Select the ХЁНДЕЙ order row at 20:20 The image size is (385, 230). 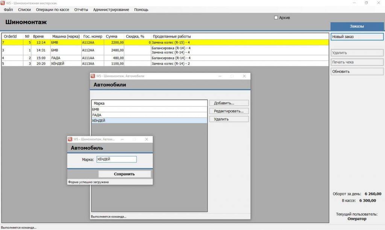(165, 64)
